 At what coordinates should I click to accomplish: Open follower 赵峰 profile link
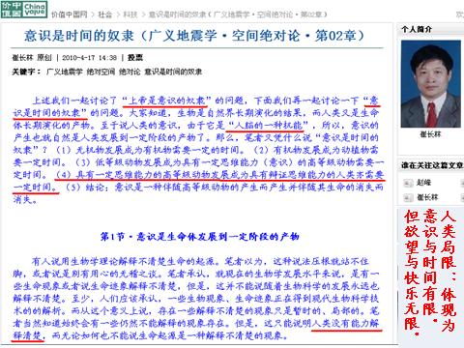point(423,183)
